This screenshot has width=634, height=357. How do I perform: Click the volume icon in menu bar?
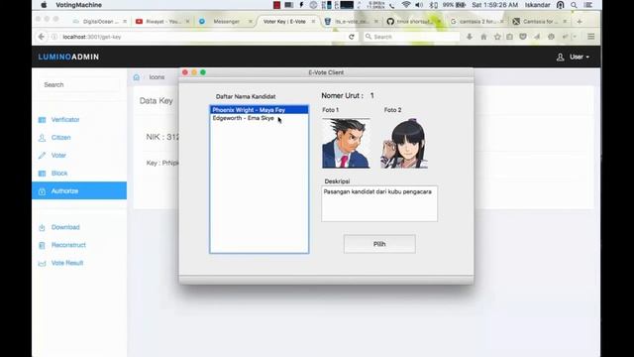[x=419, y=5]
